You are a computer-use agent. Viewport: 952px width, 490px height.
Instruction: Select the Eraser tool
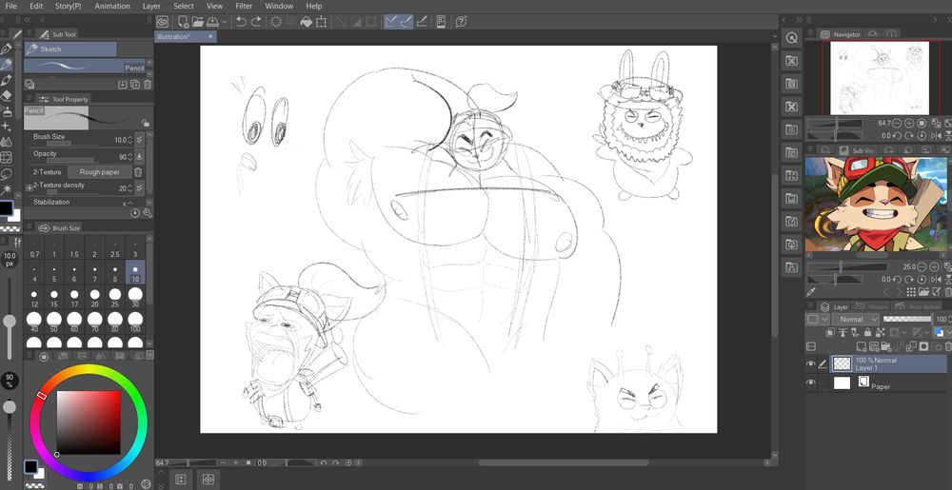(x=6, y=96)
